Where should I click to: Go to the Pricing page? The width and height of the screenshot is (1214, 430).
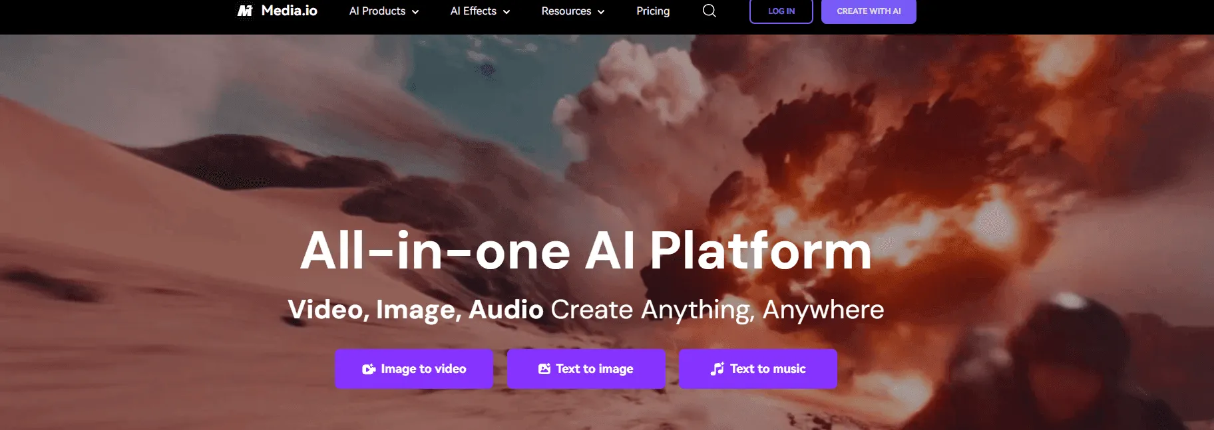(653, 11)
